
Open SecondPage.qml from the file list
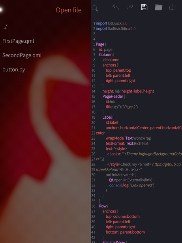22,55
